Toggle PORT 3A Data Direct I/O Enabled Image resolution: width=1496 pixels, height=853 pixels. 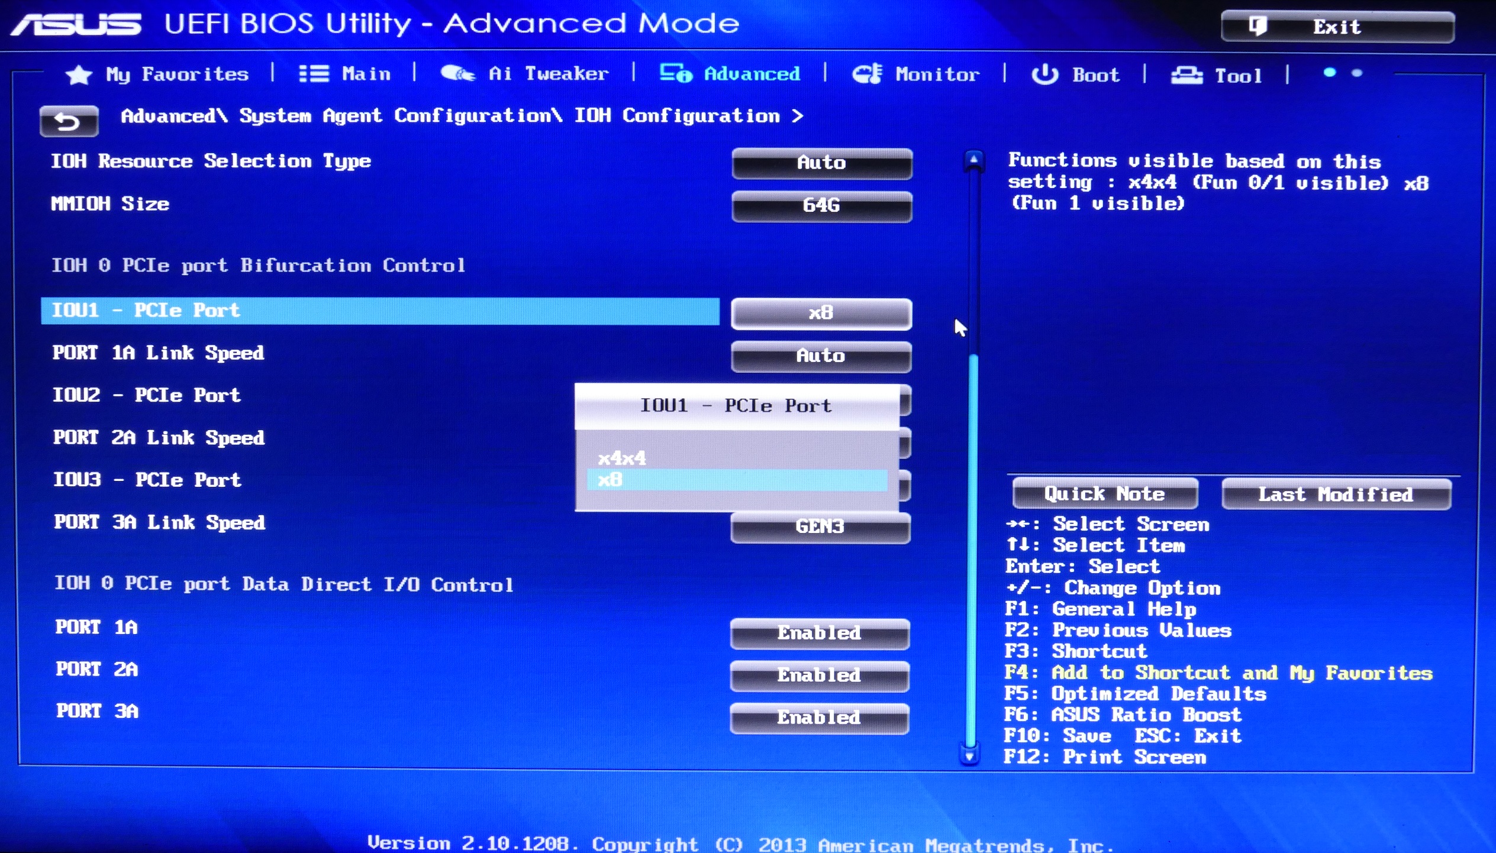(x=820, y=718)
